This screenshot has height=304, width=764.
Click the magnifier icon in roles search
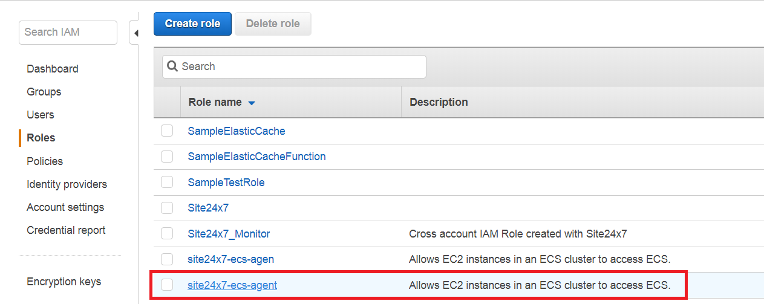(x=172, y=66)
